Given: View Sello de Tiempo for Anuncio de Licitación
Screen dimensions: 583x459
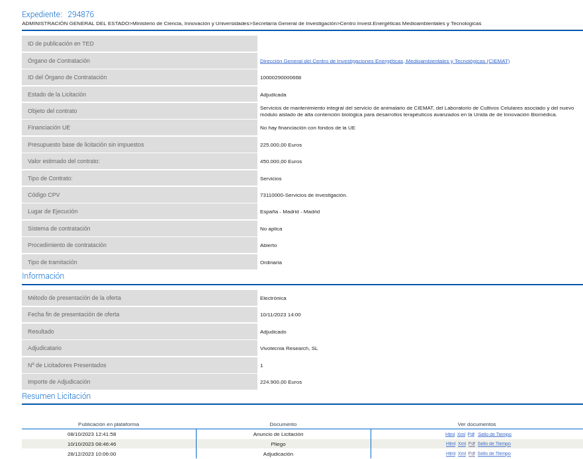Looking at the screenshot, I should pos(494,434).
